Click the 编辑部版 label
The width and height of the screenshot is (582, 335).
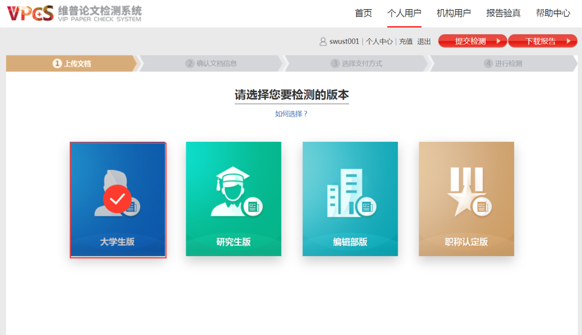350,242
